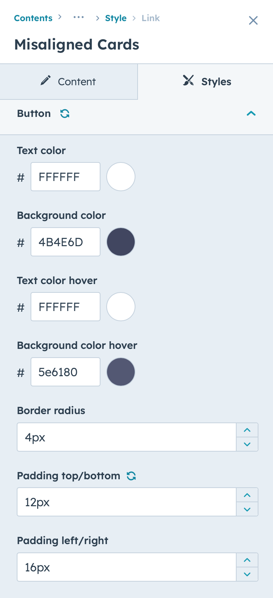Open the Style breadcrumb link
The width and height of the screenshot is (273, 598).
coord(116,18)
